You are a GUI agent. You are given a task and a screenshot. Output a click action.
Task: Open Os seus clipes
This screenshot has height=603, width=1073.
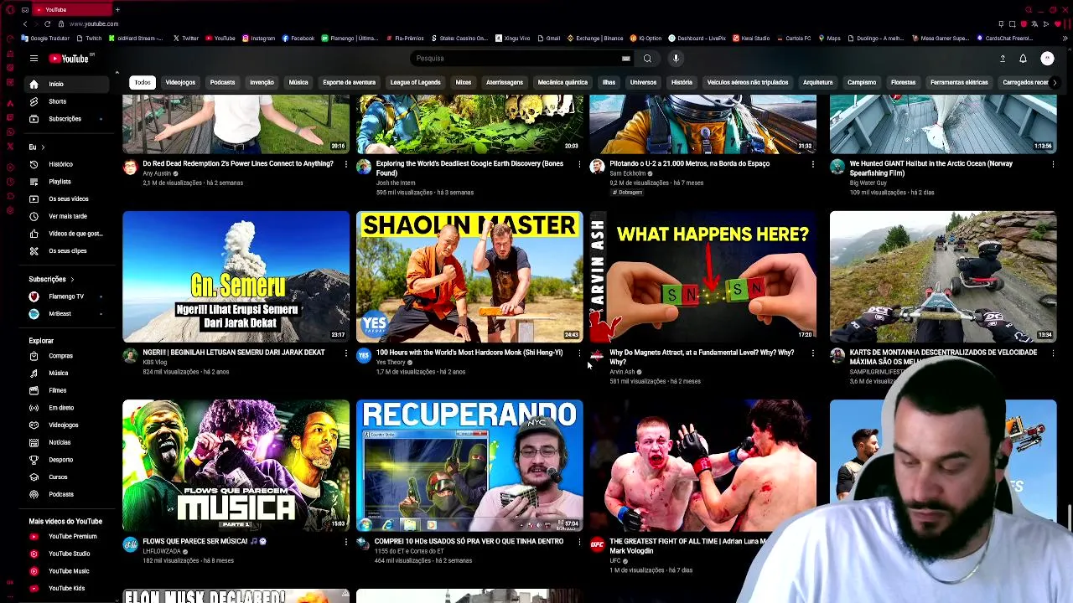[67, 251]
